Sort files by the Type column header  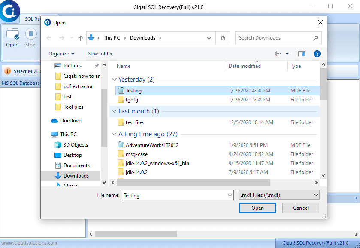tap(296, 66)
